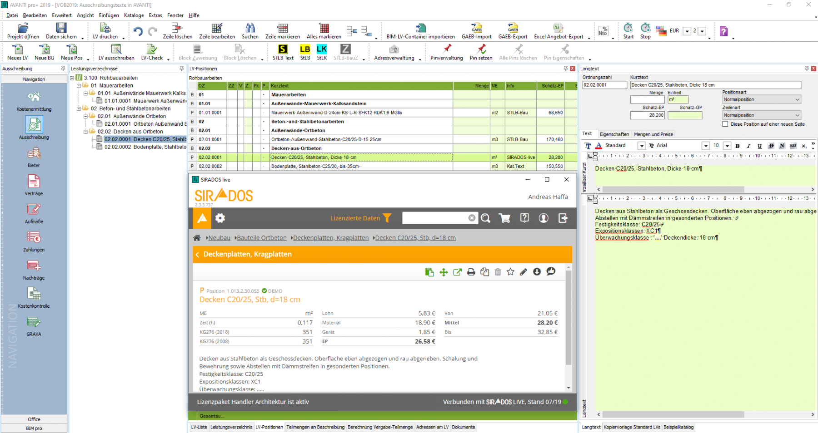Mark SIRADOS position as favorite star
This screenshot has height=433, width=818.
tap(510, 272)
